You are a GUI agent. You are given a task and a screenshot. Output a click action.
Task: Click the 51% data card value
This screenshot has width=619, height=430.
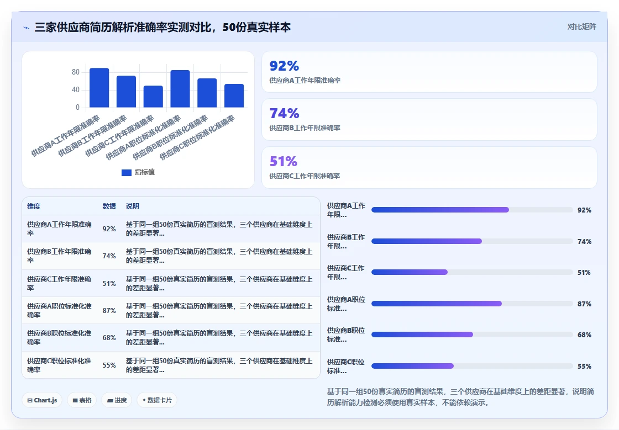(284, 161)
